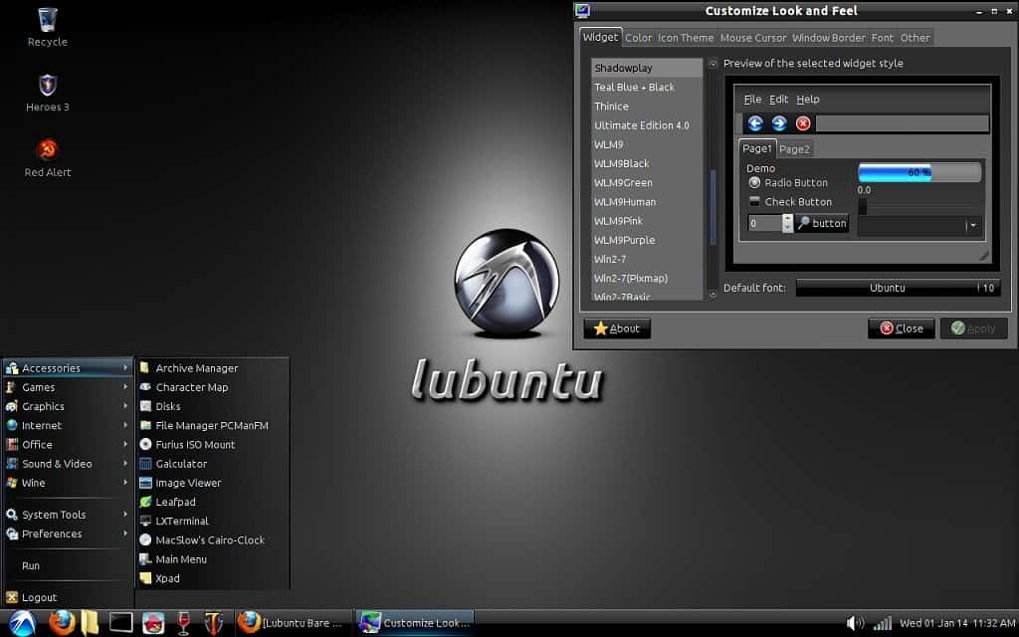Image resolution: width=1019 pixels, height=637 pixels.
Task: Select the demo Radio Button
Action: pyautogui.click(x=788, y=183)
